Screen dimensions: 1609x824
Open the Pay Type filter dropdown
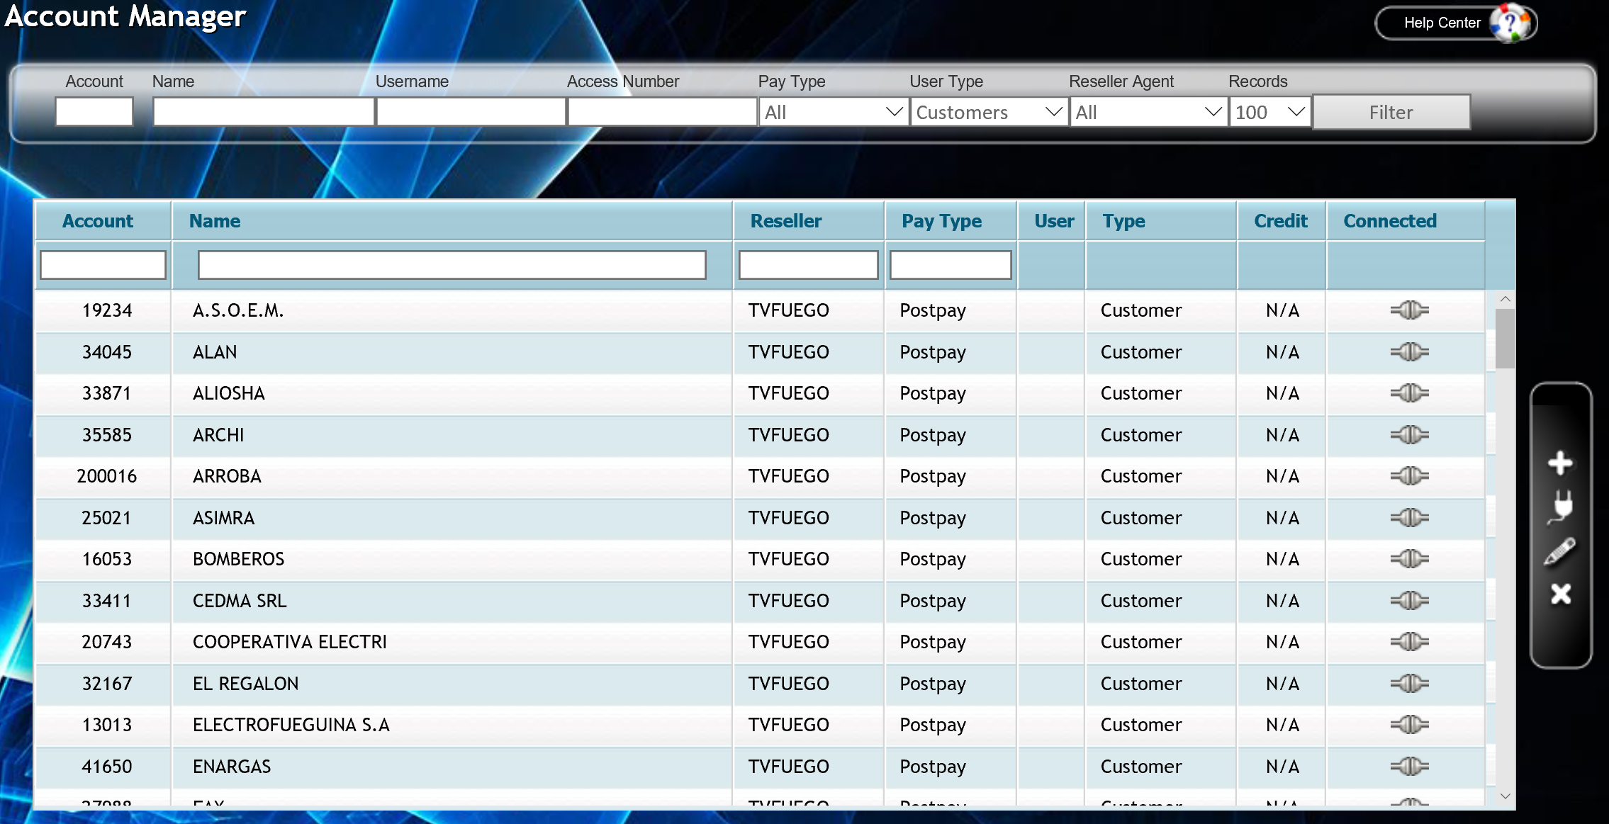[x=834, y=112]
